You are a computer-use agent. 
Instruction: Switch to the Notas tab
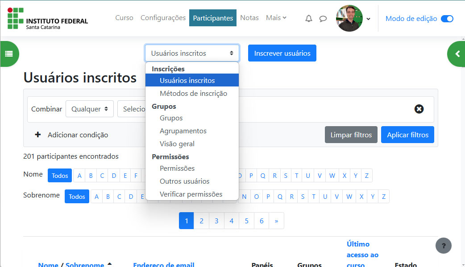pos(249,18)
